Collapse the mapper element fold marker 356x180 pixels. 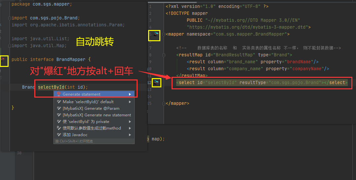[164, 34]
